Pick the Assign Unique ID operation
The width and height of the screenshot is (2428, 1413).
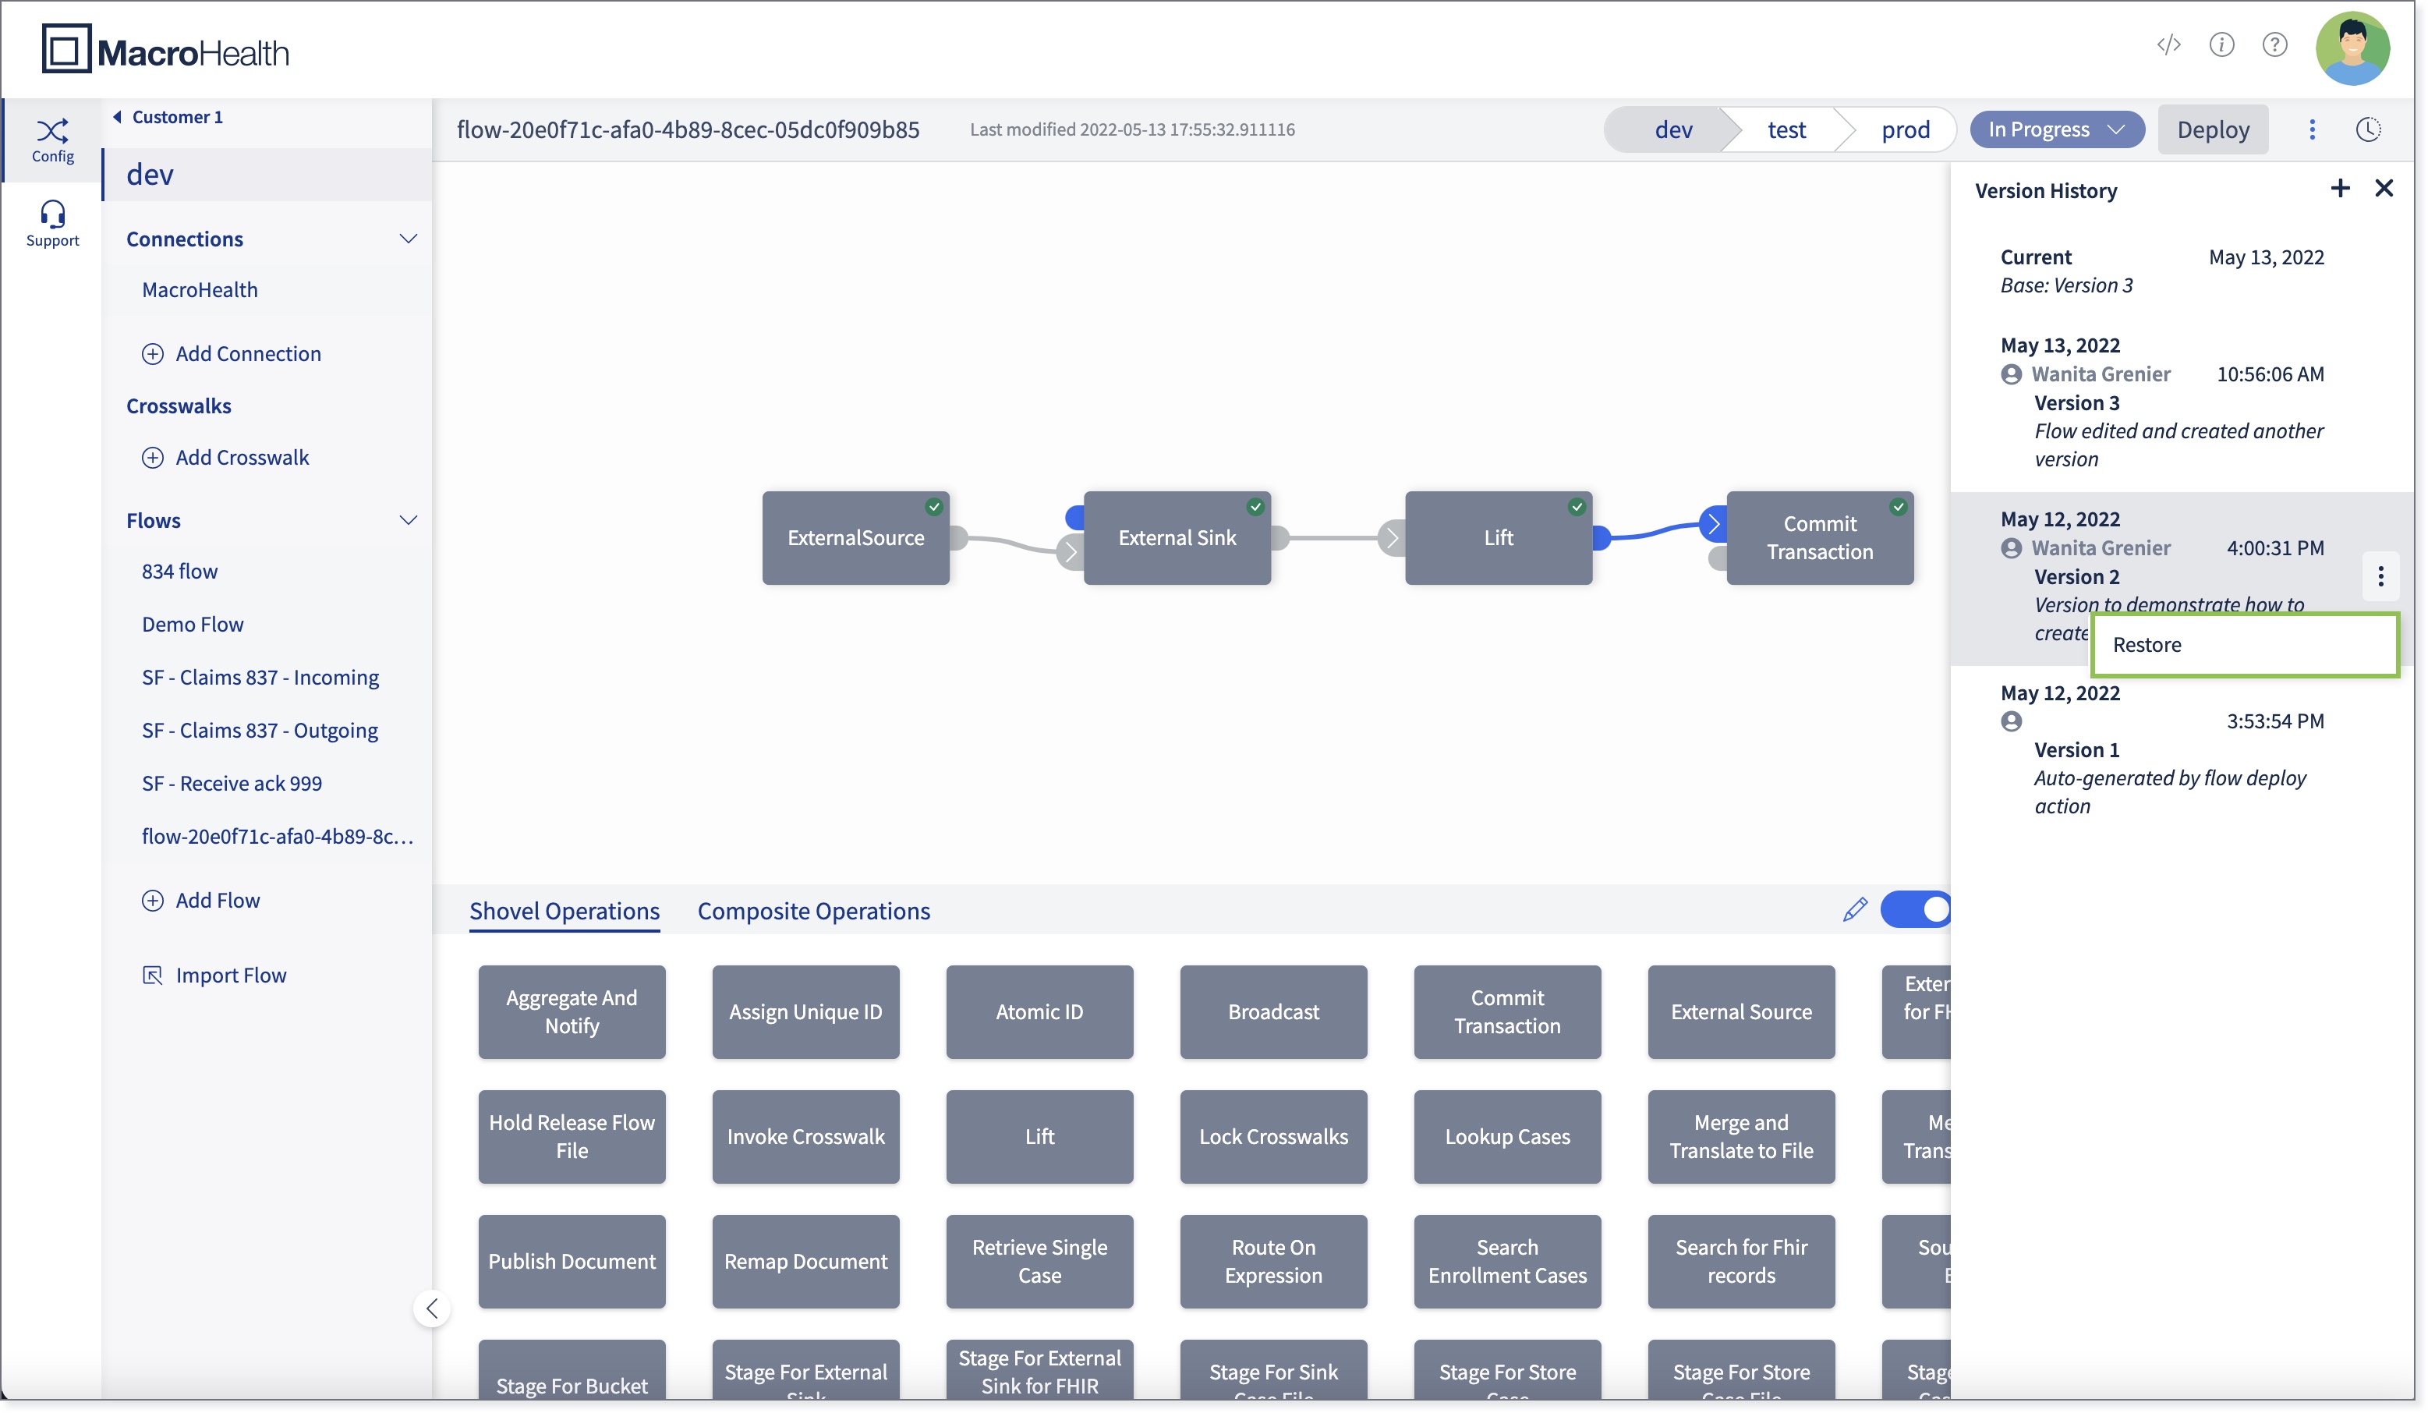[805, 1012]
